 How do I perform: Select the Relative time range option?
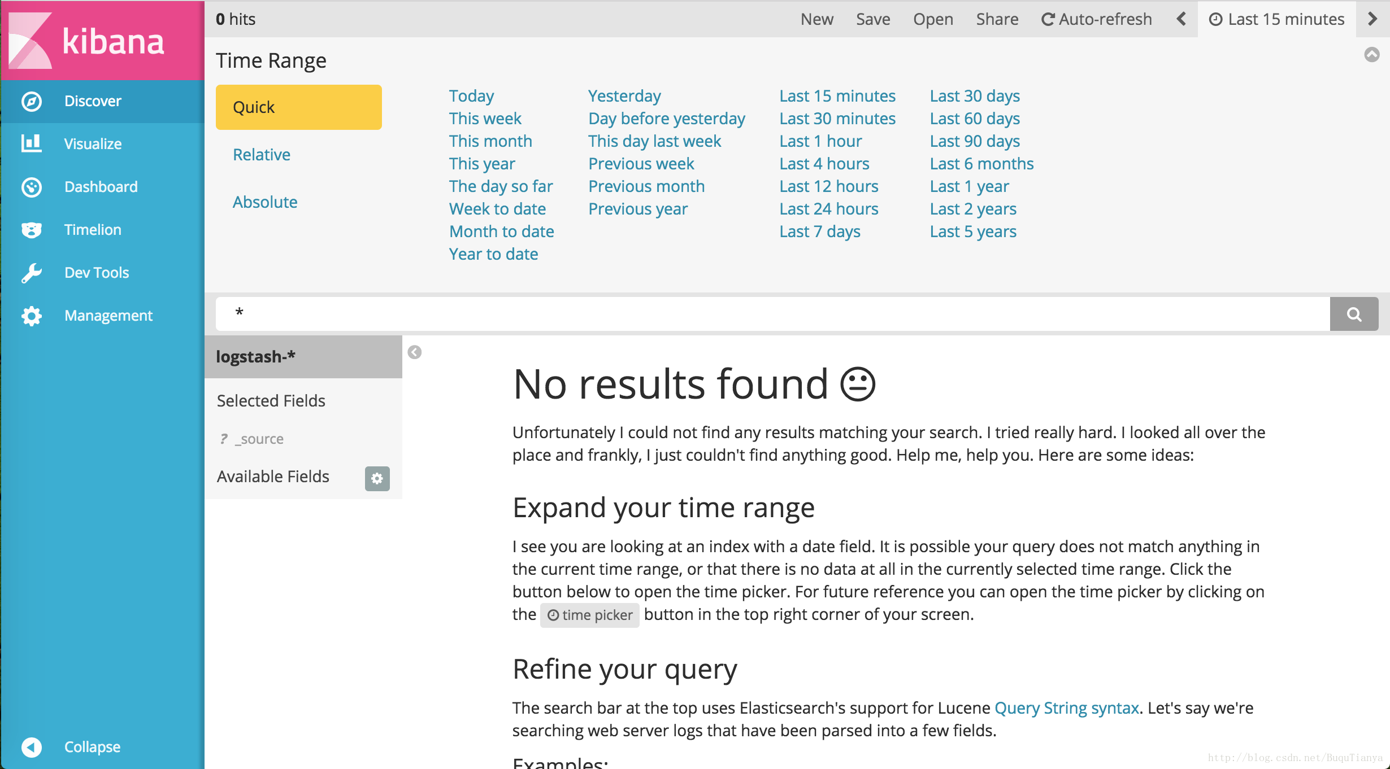tap(262, 154)
